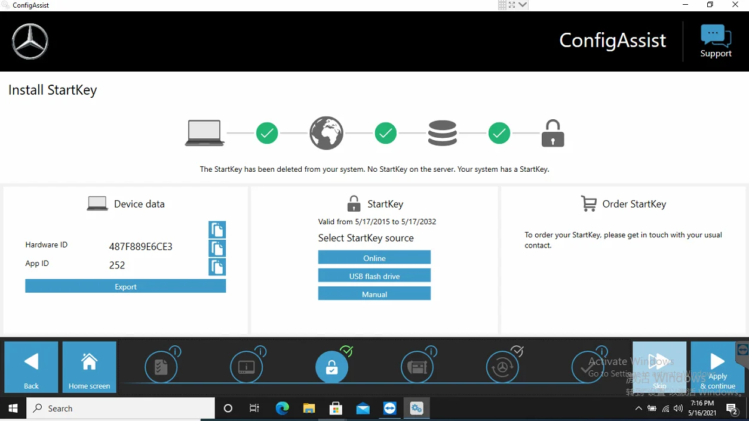This screenshot has height=421, width=749.
Task: Open the notification center icon
Action: 732,408
